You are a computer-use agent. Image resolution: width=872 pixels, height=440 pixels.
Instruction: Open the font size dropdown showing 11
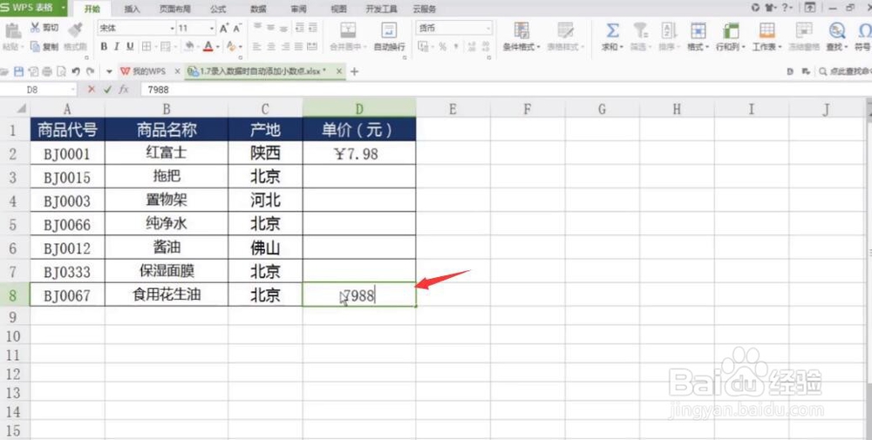(x=212, y=29)
